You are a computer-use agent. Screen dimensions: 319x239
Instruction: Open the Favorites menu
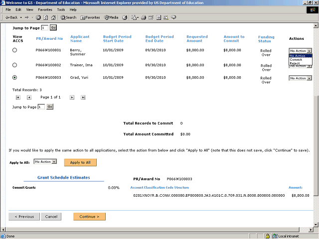point(45,10)
